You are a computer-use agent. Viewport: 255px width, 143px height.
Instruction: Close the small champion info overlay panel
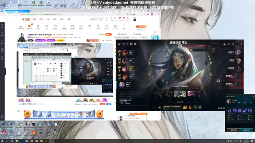pyautogui.click(x=253, y=96)
